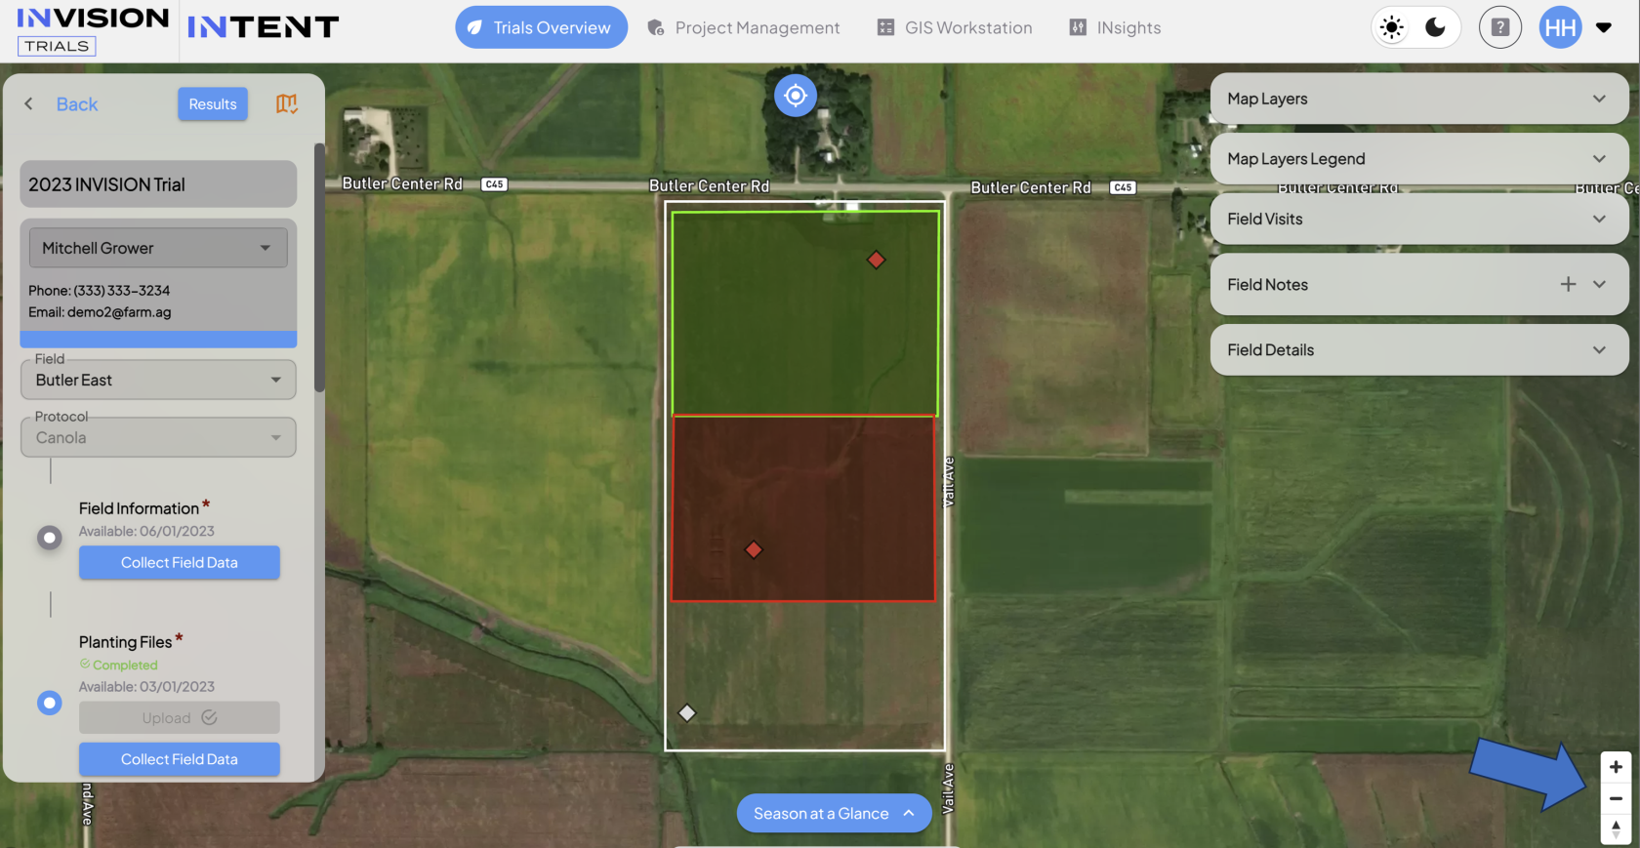The height and width of the screenshot is (848, 1640).
Task: Click the Results button
Action: coord(213,103)
